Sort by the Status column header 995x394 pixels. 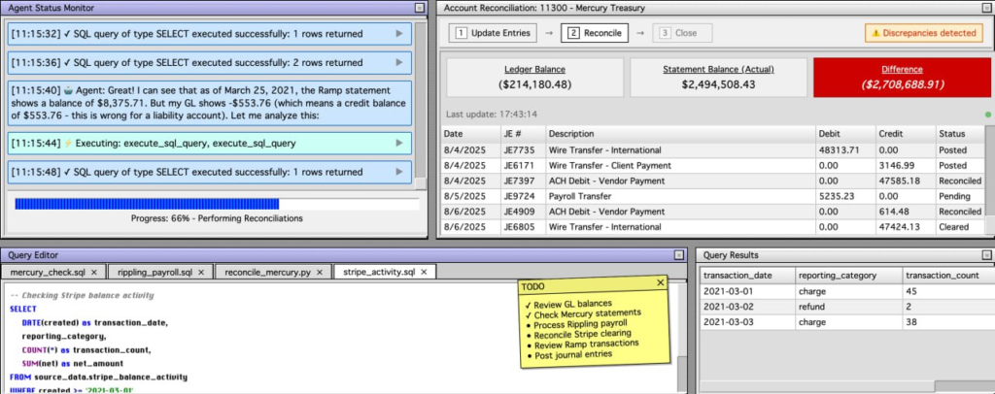point(952,133)
